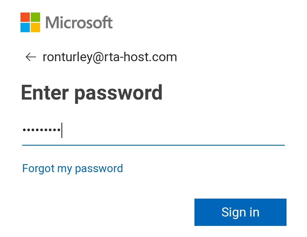
Task: Click the Microsoft wordmark text
Action: (79, 23)
